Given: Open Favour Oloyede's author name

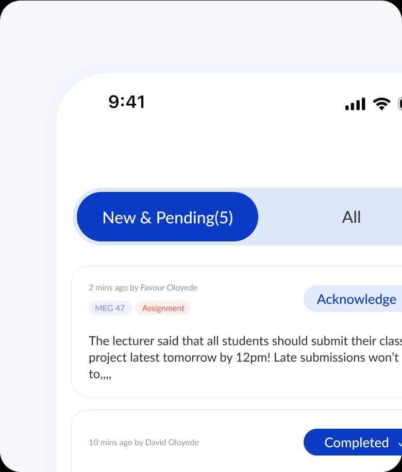Looking at the screenshot, I should coord(169,288).
